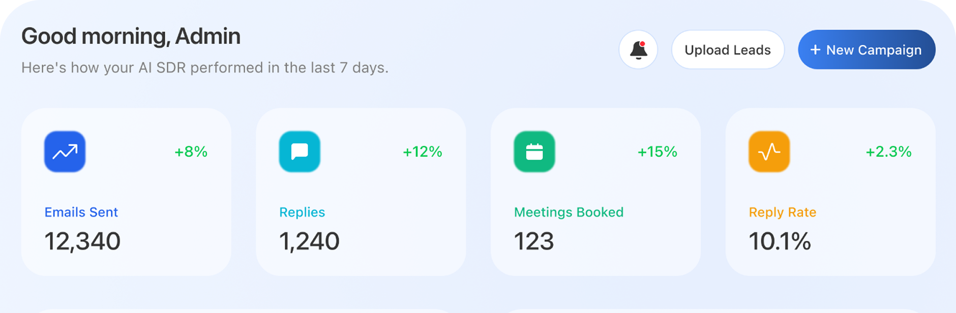The height and width of the screenshot is (313, 956).
Task: Click the 12,340 emails sent value
Action: (x=82, y=241)
